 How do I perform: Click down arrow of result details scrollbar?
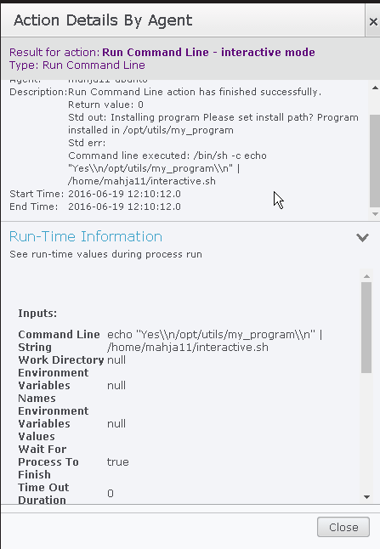click(x=375, y=214)
